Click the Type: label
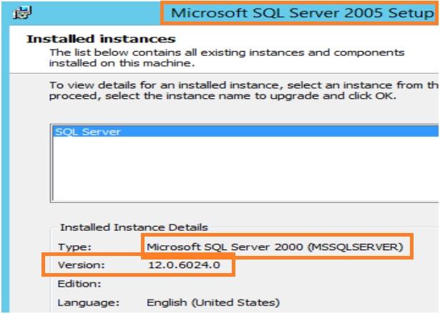Viewport: 440px width, 314px height. (72, 247)
